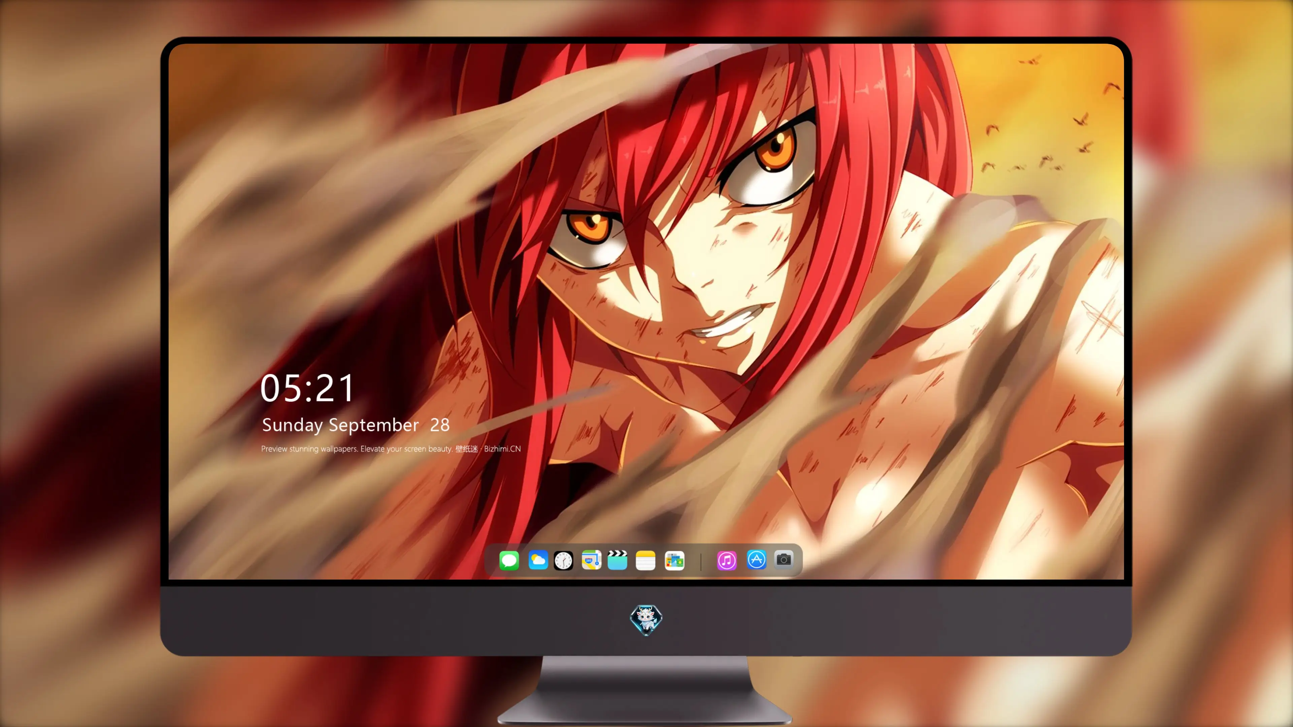Open the Clock app in the dock
Screen dimensions: 1293x727
[x=563, y=560]
